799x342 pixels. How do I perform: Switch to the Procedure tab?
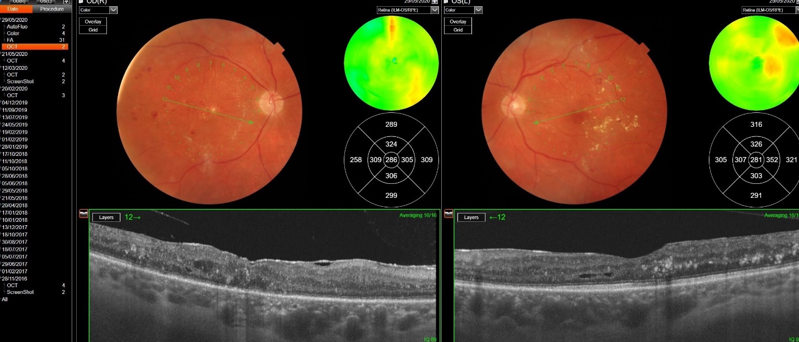coord(53,9)
